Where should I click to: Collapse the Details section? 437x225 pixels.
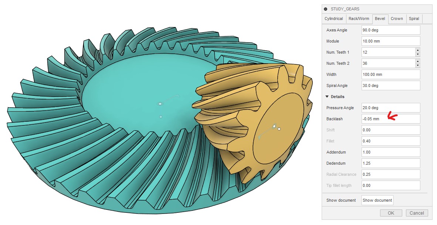327,97
